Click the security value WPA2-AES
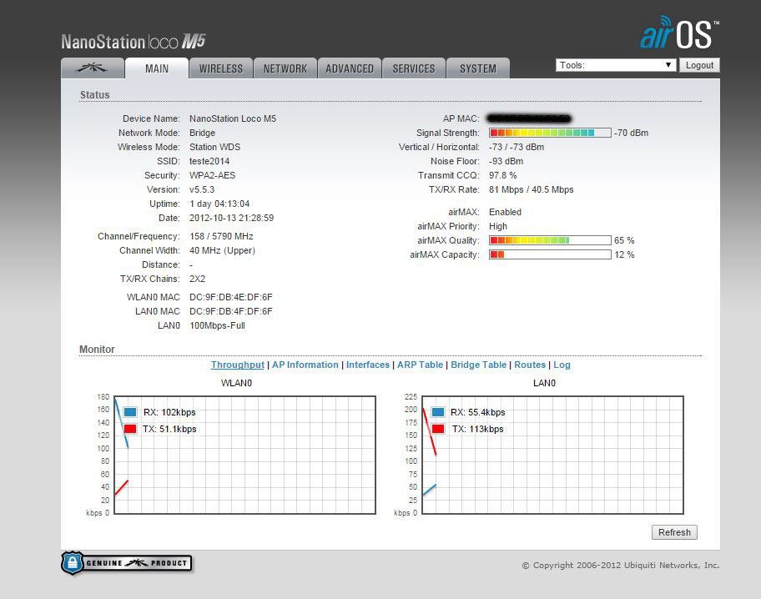This screenshot has width=761, height=599. 212,175
